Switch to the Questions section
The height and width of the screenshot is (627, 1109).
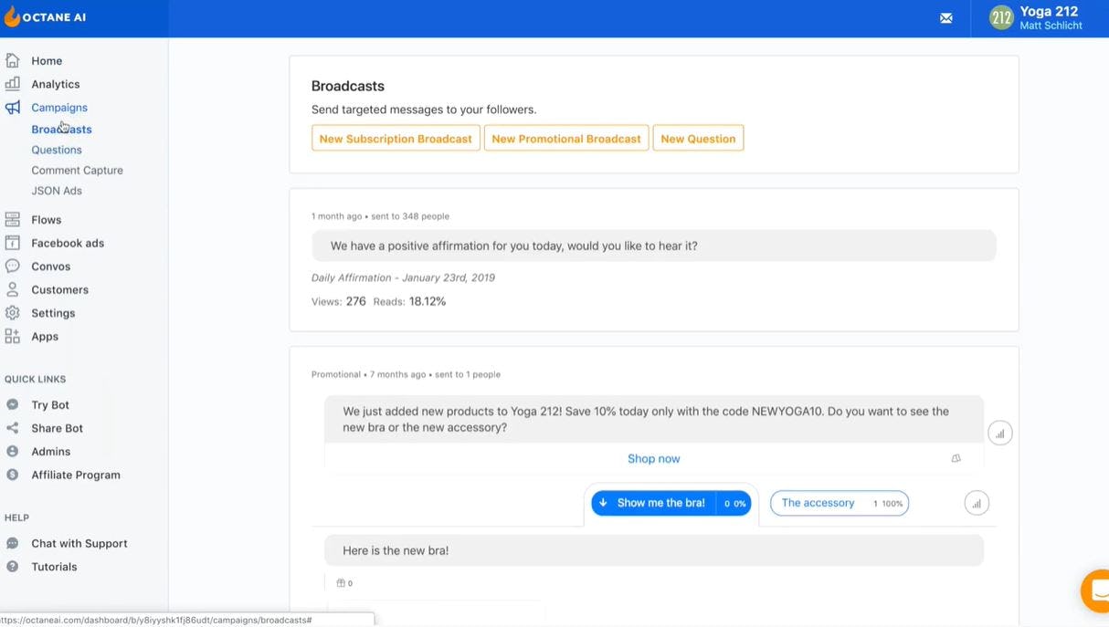tap(57, 149)
